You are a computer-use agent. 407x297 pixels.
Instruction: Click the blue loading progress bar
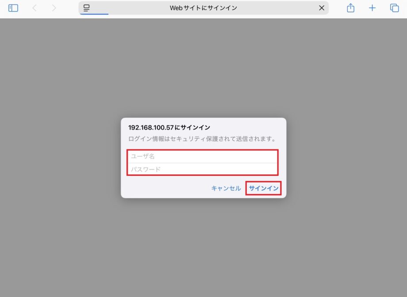tap(94, 14)
